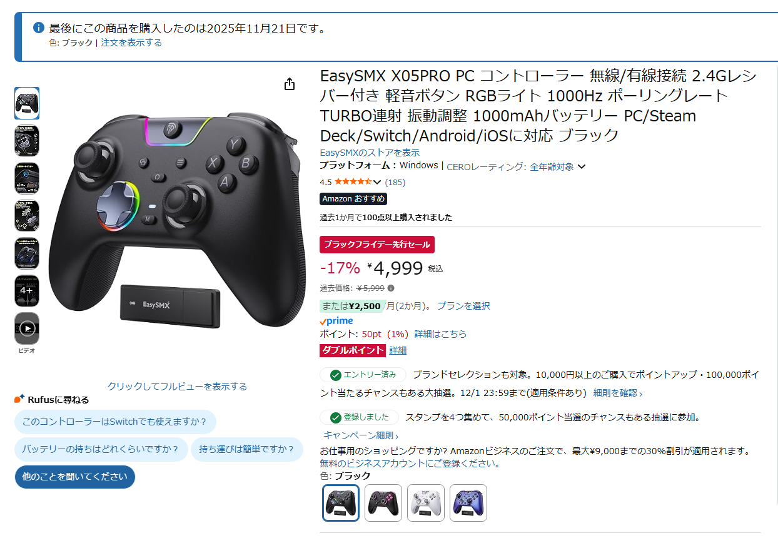Ask Rufus 他のことを聞いてください button
This screenshot has width=778, height=538.
(x=75, y=477)
